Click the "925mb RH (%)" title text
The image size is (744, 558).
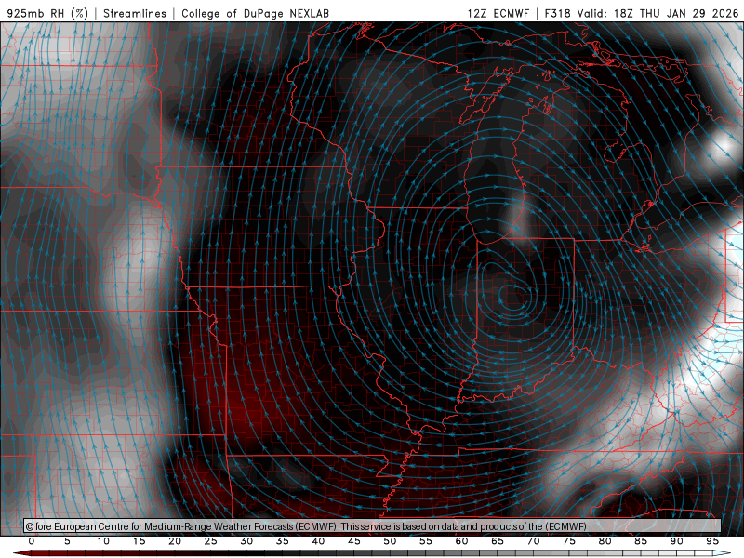tap(48, 13)
